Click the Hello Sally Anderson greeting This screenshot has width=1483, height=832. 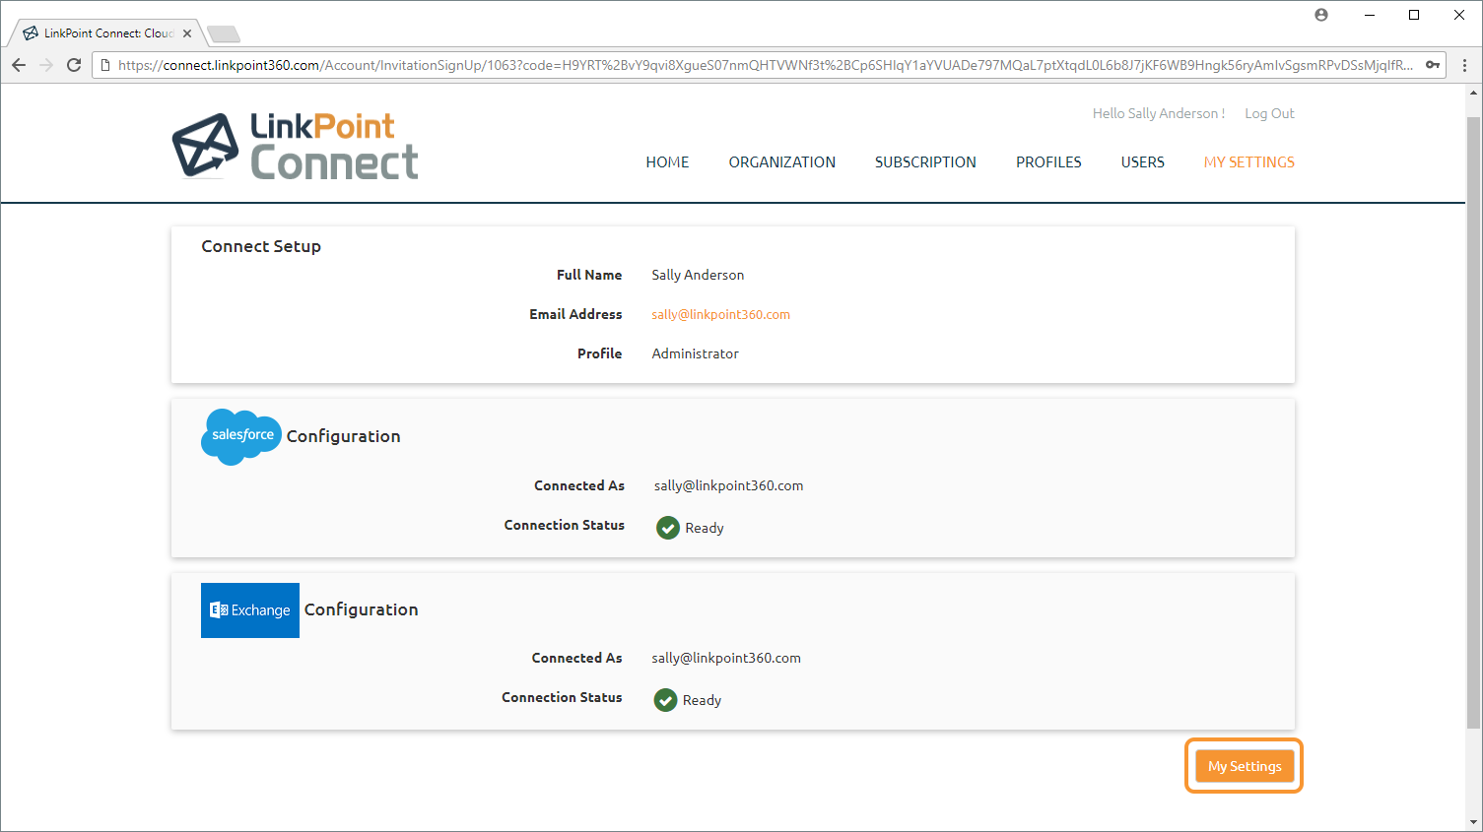[1158, 114]
